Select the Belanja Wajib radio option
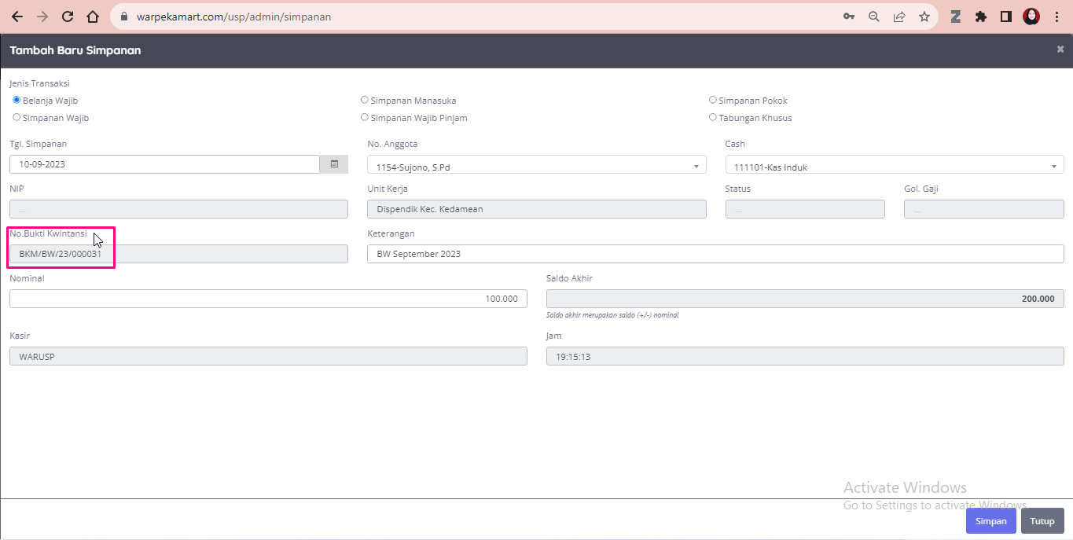Screen dimensions: 1073x540 [x=17, y=100]
